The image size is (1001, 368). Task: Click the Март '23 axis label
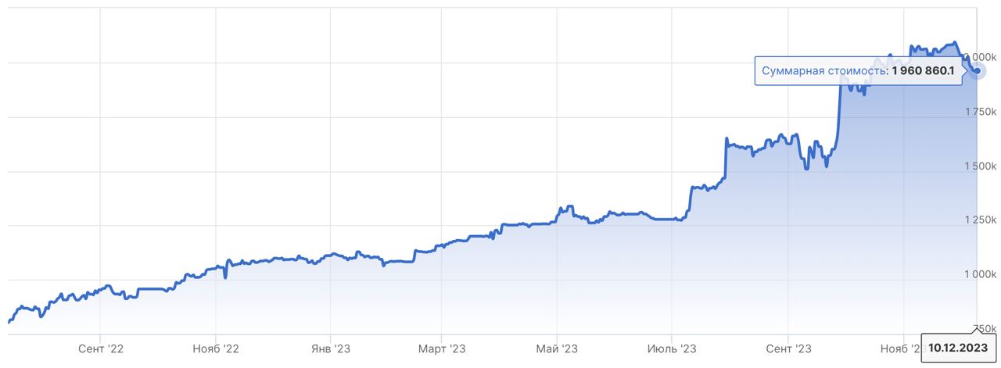click(441, 347)
